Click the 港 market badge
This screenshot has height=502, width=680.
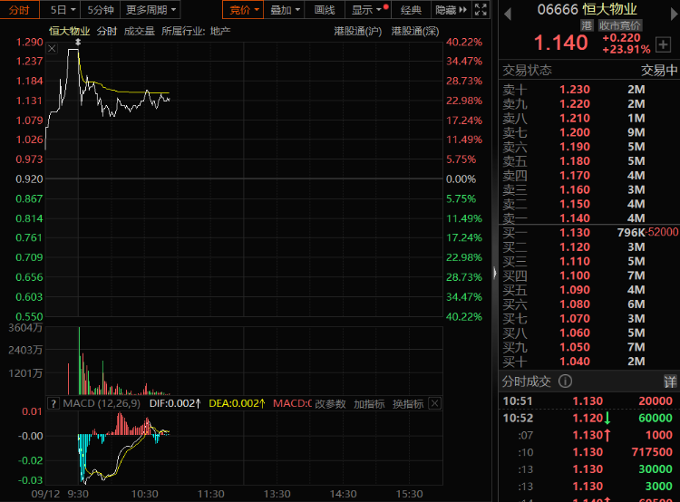click(587, 25)
